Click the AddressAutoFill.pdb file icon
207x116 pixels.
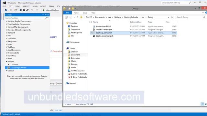94,30
